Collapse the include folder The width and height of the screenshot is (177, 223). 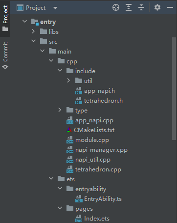60,70
